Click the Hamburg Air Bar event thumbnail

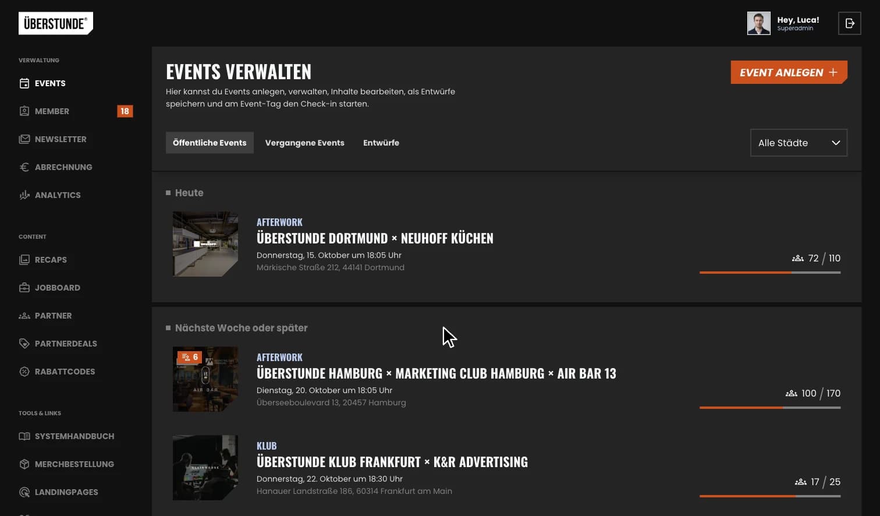205,379
